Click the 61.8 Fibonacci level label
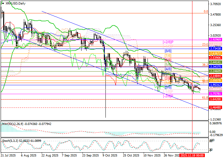 [205, 98]
